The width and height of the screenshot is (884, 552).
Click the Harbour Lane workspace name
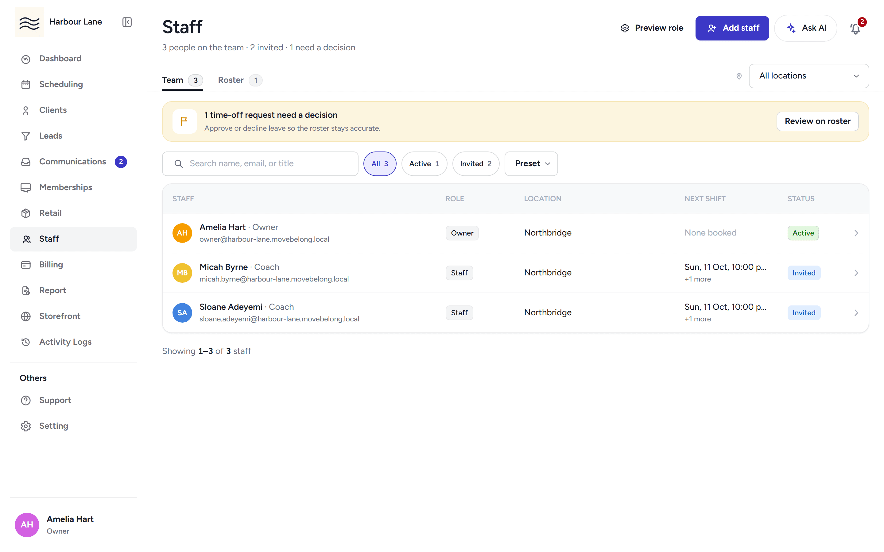(75, 22)
